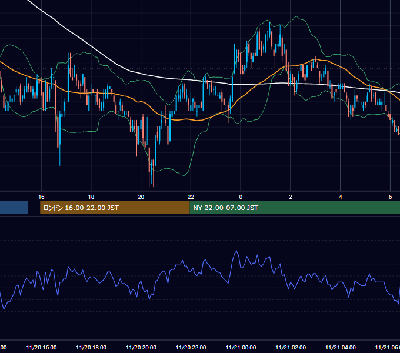Click the 18 hour label on price chart axis

[x=91, y=197]
